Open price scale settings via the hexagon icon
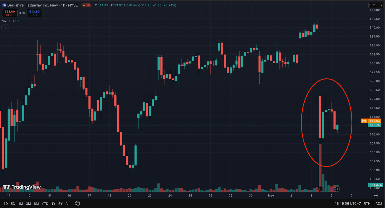The image size is (385, 208). coord(376,195)
